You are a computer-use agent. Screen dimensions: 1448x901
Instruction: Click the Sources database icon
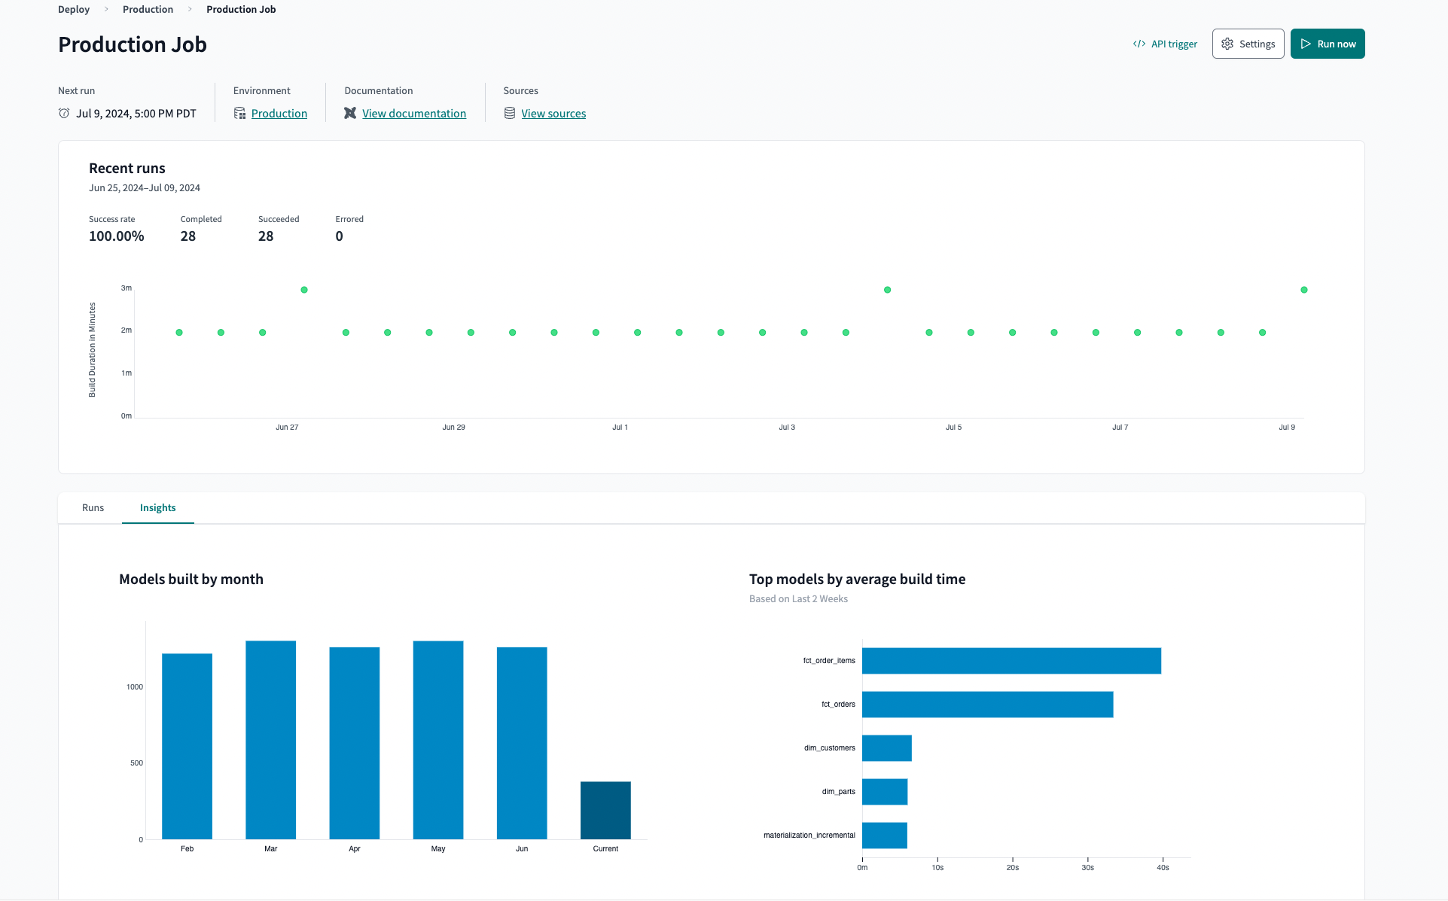(x=508, y=113)
